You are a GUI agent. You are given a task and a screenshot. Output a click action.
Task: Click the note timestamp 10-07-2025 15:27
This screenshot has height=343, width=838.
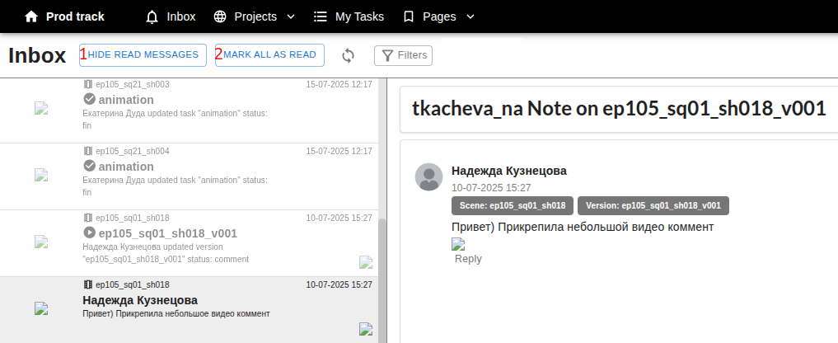pos(491,188)
